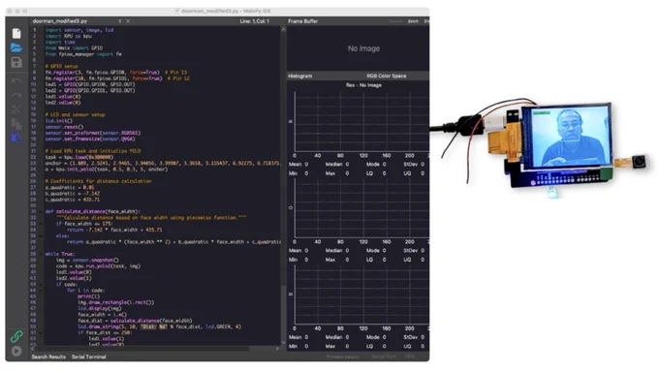
Task: Click code line 'sensor.reset()'
Action: 64,127
